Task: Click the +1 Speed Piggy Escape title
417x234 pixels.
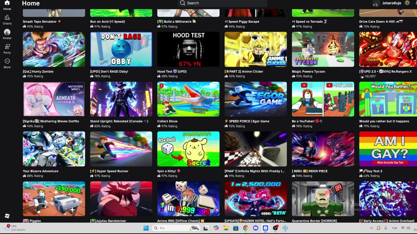Action: 242,21
